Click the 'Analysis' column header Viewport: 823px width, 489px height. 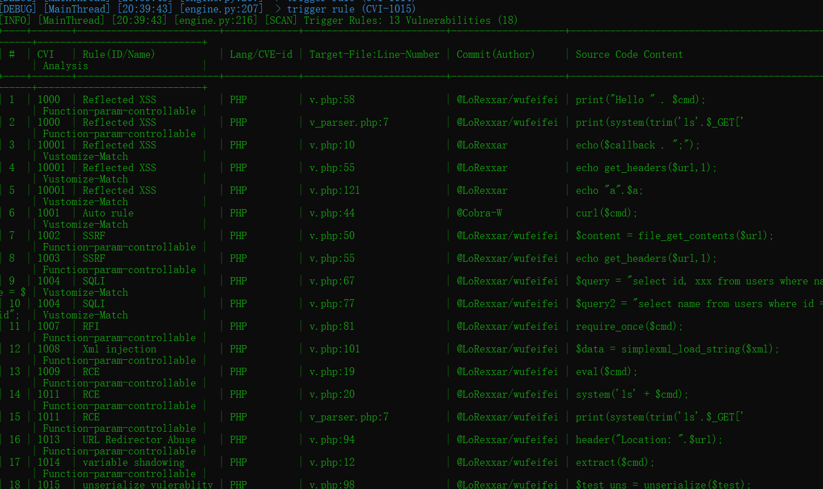(66, 66)
